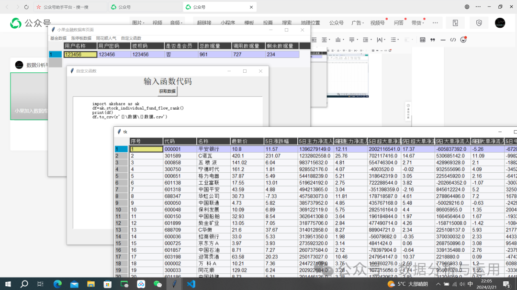The height and width of the screenshot is (290, 517).
Task: Click 视频号 in editor menu
Action: [377, 23]
